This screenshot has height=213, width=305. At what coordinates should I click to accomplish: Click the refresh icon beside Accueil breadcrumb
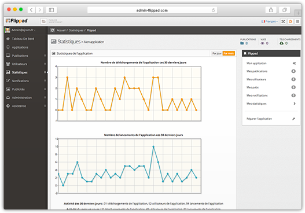pos(52,30)
